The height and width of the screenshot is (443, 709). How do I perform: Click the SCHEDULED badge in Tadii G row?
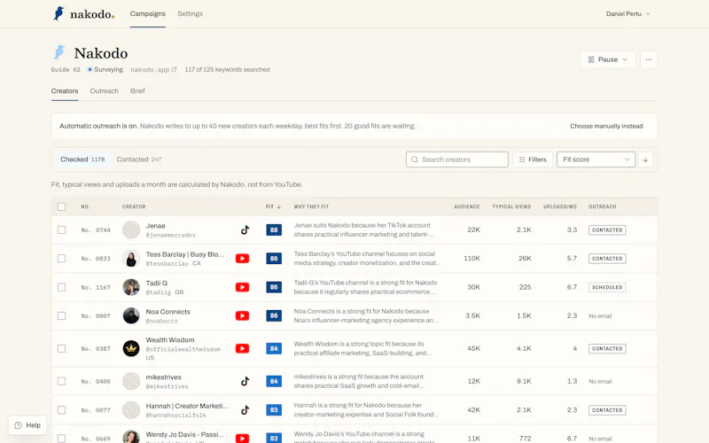click(x=607, y=287)
